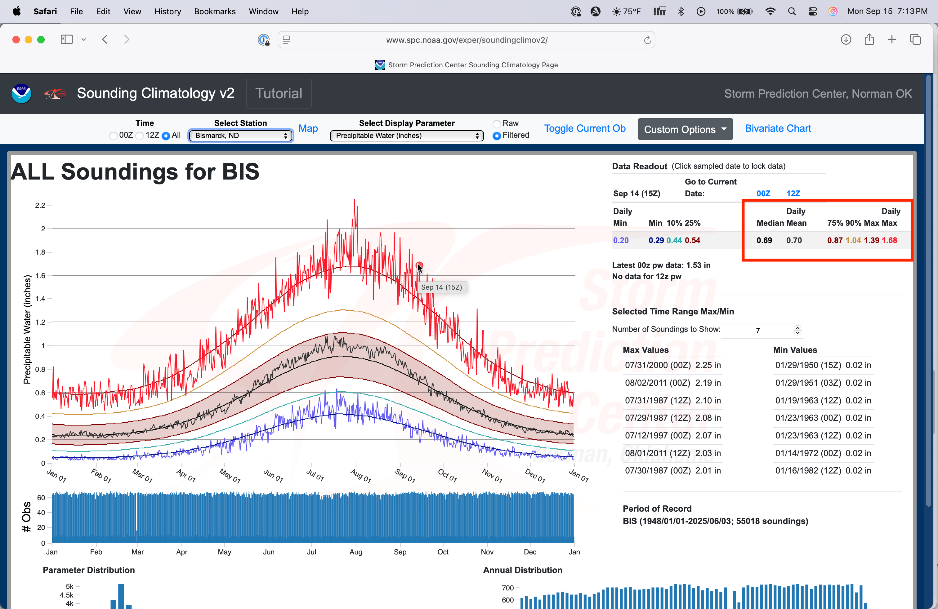This screenshot has height=609, width=938.
Task: Open new tab with plus icon
Action: pyautogui.click(x=892, y=39)
